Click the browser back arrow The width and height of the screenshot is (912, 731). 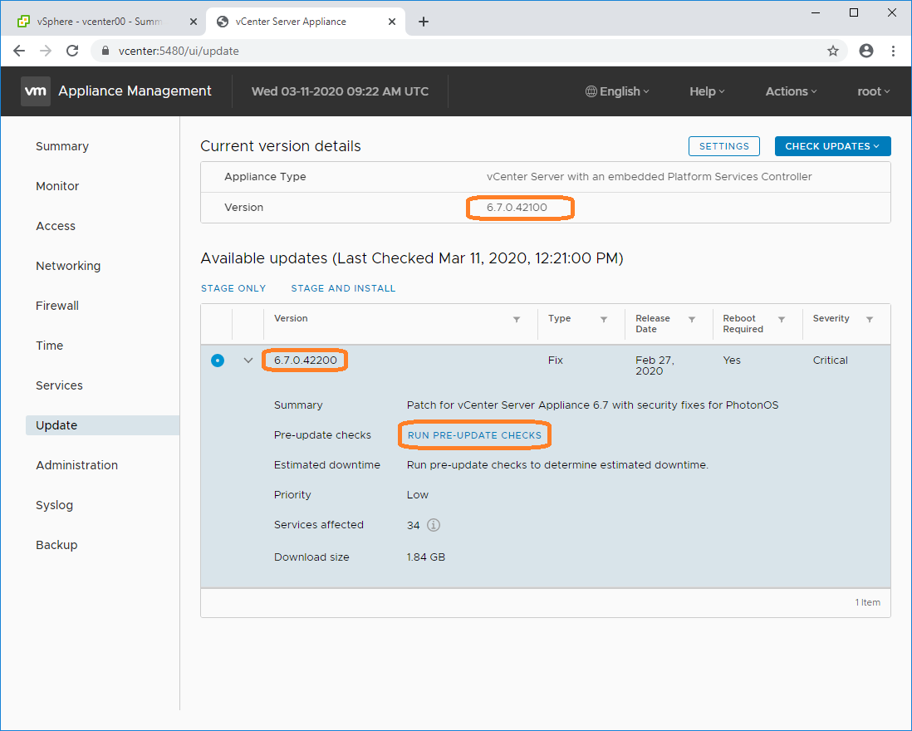(x=19, y=51)
